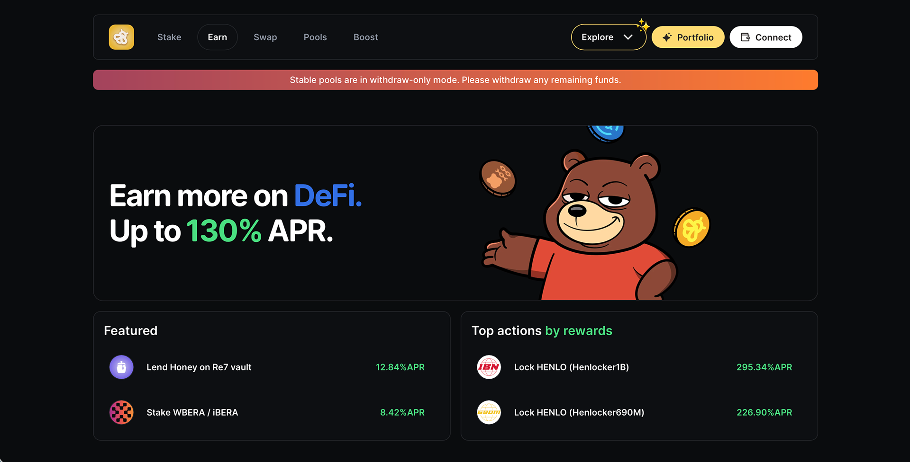Open the Stake tab
This screenshot has width=910, height=462.
pos(169,37)
